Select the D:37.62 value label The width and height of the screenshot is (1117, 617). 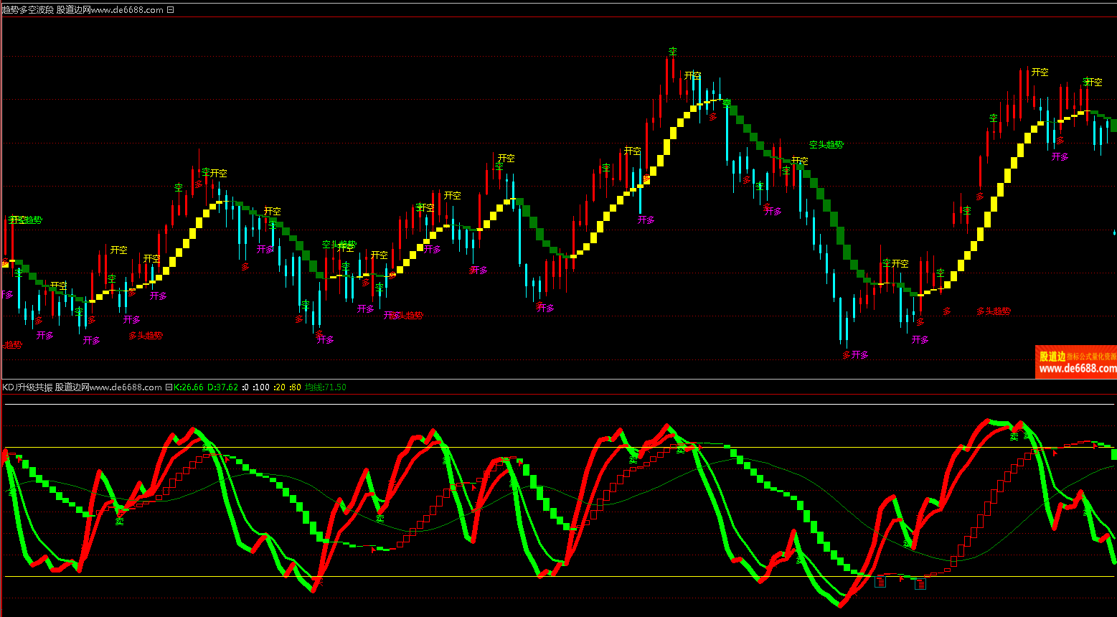[222, 387]
